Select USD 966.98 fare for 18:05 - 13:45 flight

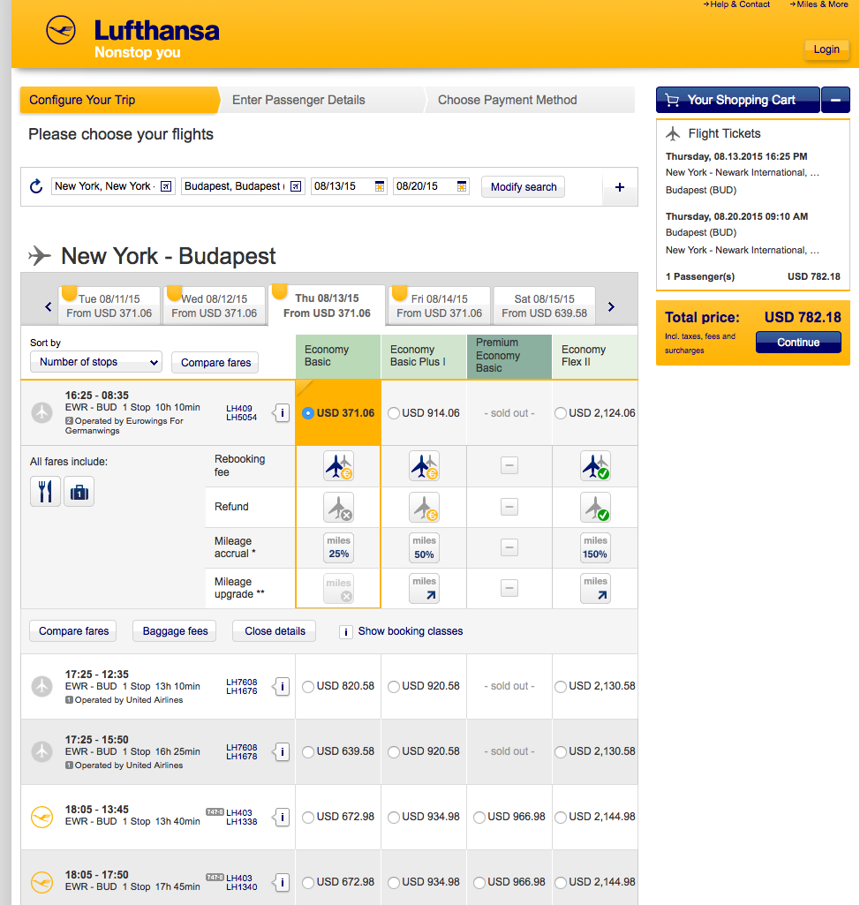[x=479, y=817]
